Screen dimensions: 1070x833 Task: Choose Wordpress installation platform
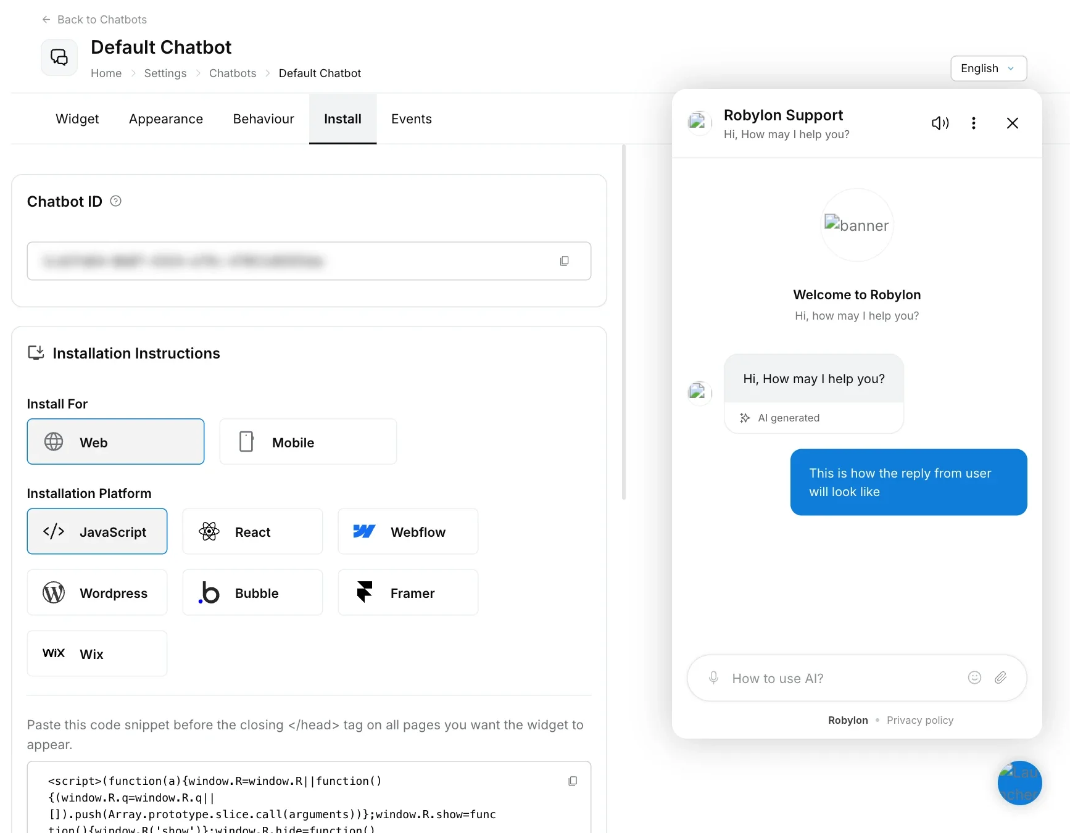(x=97, y=592)
